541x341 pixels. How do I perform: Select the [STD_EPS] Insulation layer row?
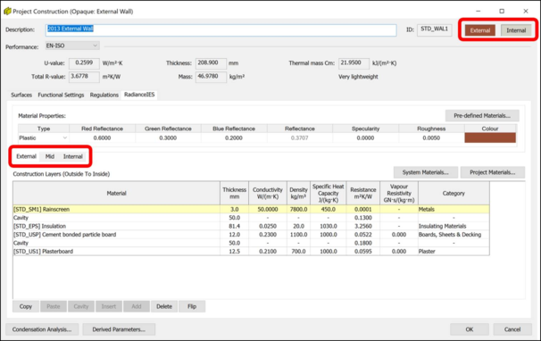tap(251, 226)
